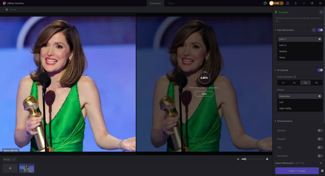Click the Export Resolution label
Image resolution: width=325 pixels, height=176 pixels.
point(284,163)
